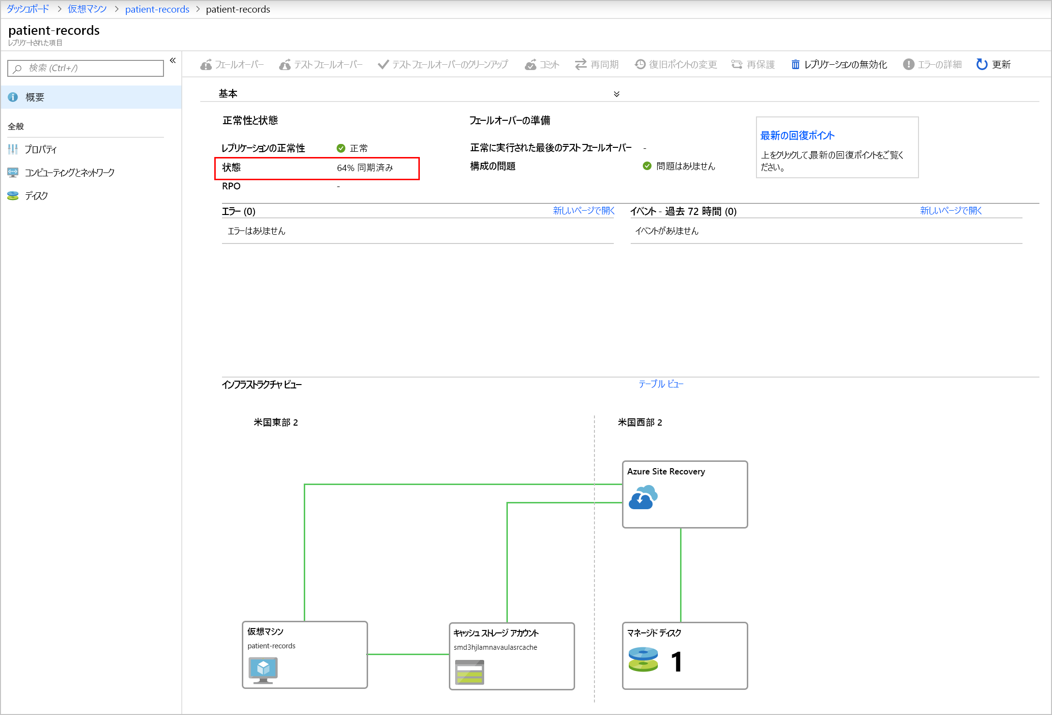
Task: Click the 米国西部 2 region label
Action: click(x=640, y=422)
